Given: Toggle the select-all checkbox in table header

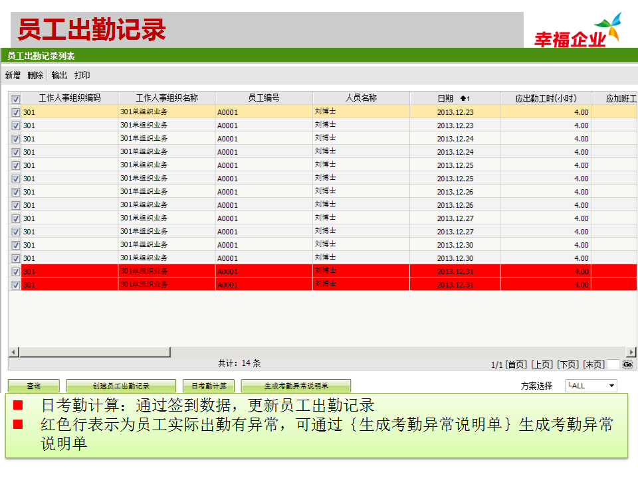Looking at the screenshot, I should click(x=15, y=98).
